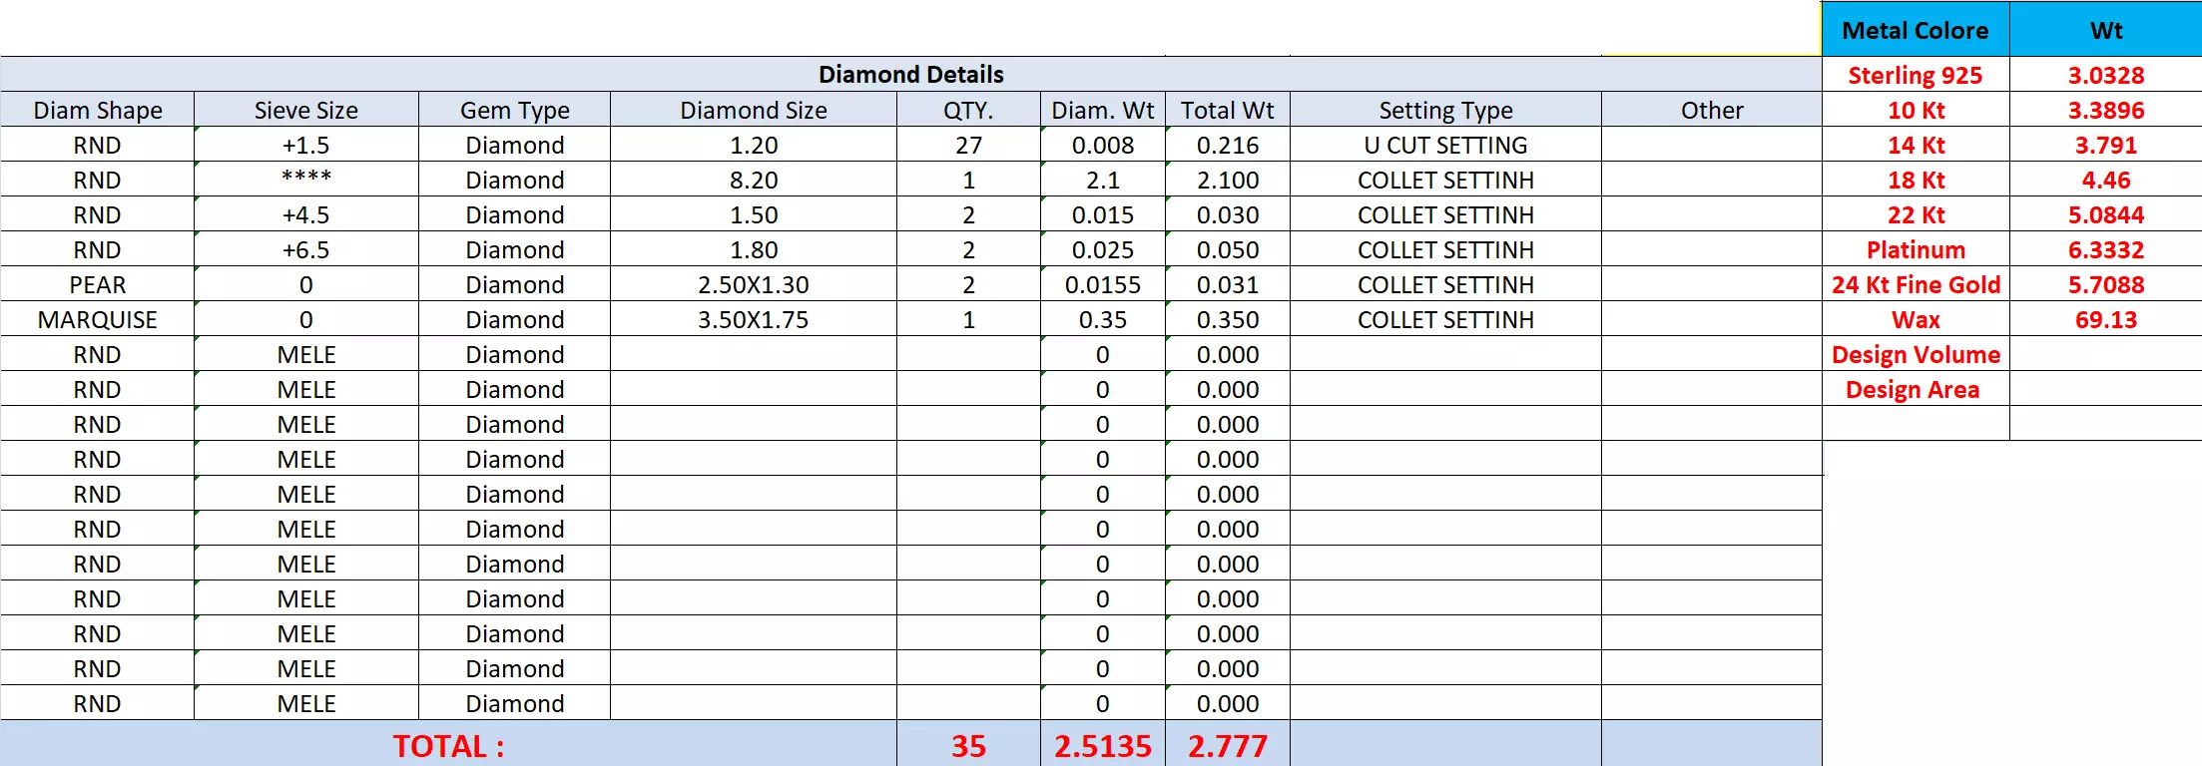Screen dimensions: 2202x766
Task: Select the diamond weight cell '0.015'
Action: [1103, 214]
